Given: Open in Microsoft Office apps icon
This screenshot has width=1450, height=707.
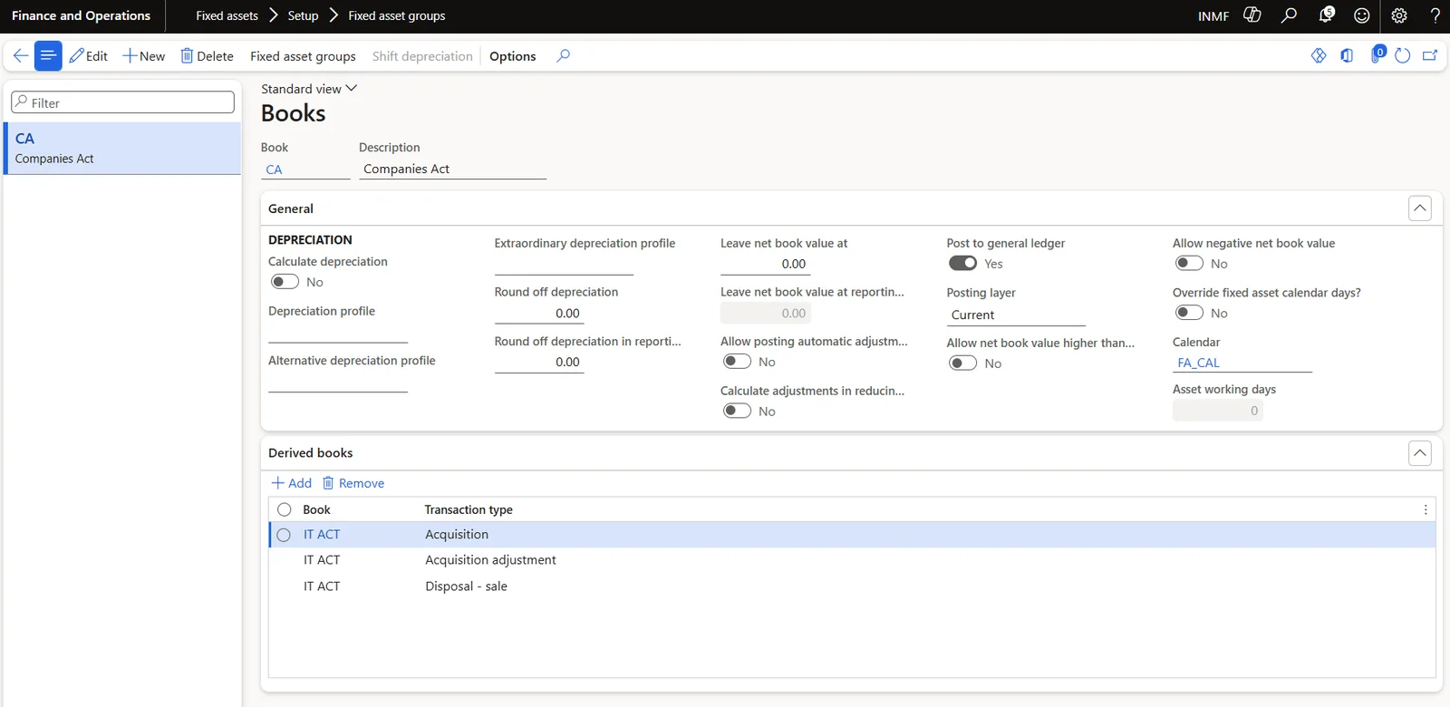Looking at the screenshot, I should coord(1348,56).
